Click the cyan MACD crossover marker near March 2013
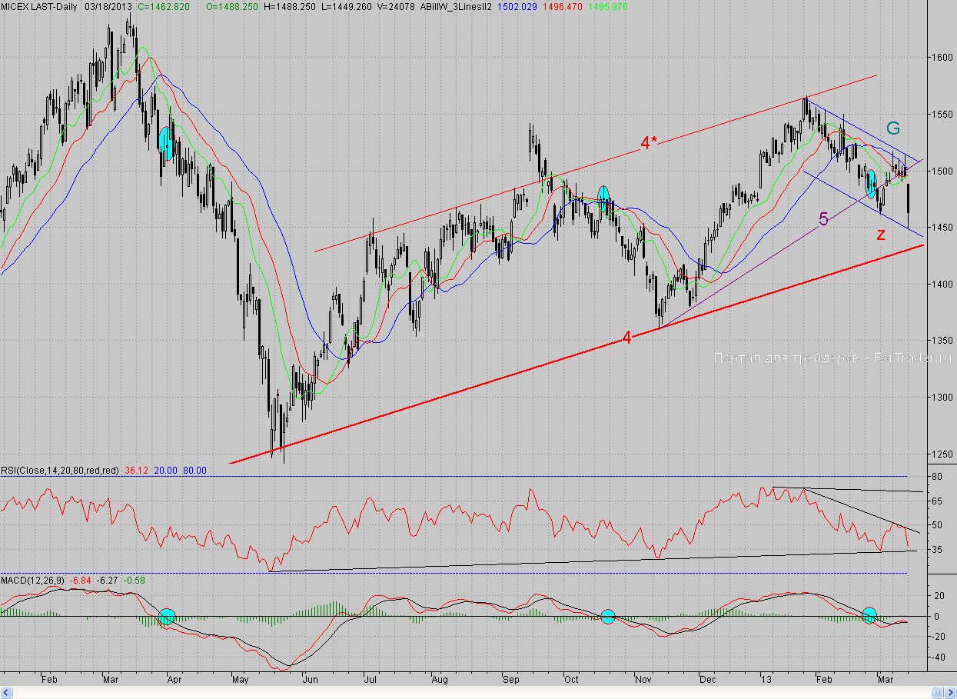Image resolution: width=957 pixels, height=699 pixels. pyautogui.click(x=869, y=614)
